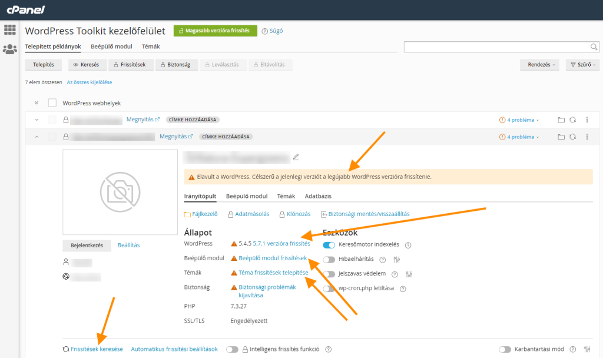Check the expanded site row checkbox

52,137
